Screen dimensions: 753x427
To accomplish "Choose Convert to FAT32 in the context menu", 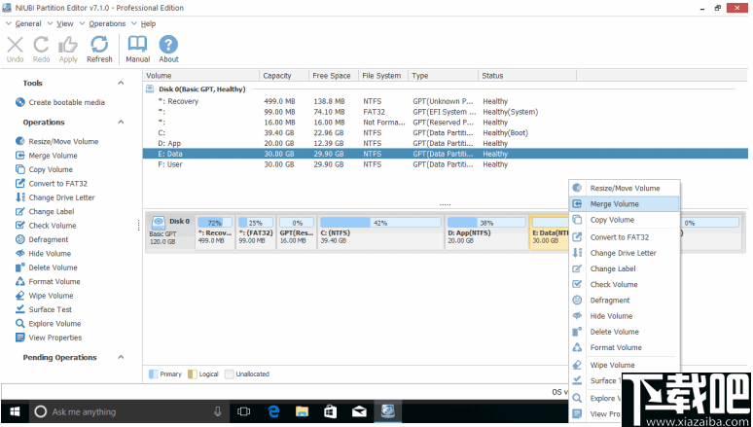I will coord(625,237).
